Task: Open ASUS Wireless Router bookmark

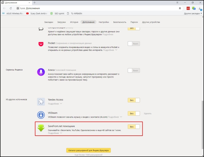Action: (x=13, y=13)
